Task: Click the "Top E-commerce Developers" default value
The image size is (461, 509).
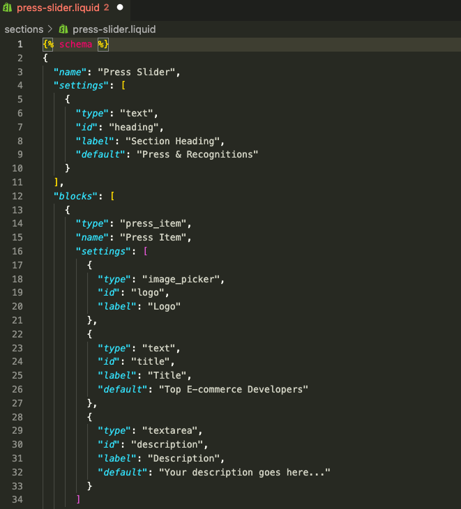Action: (x=234, y=389)
